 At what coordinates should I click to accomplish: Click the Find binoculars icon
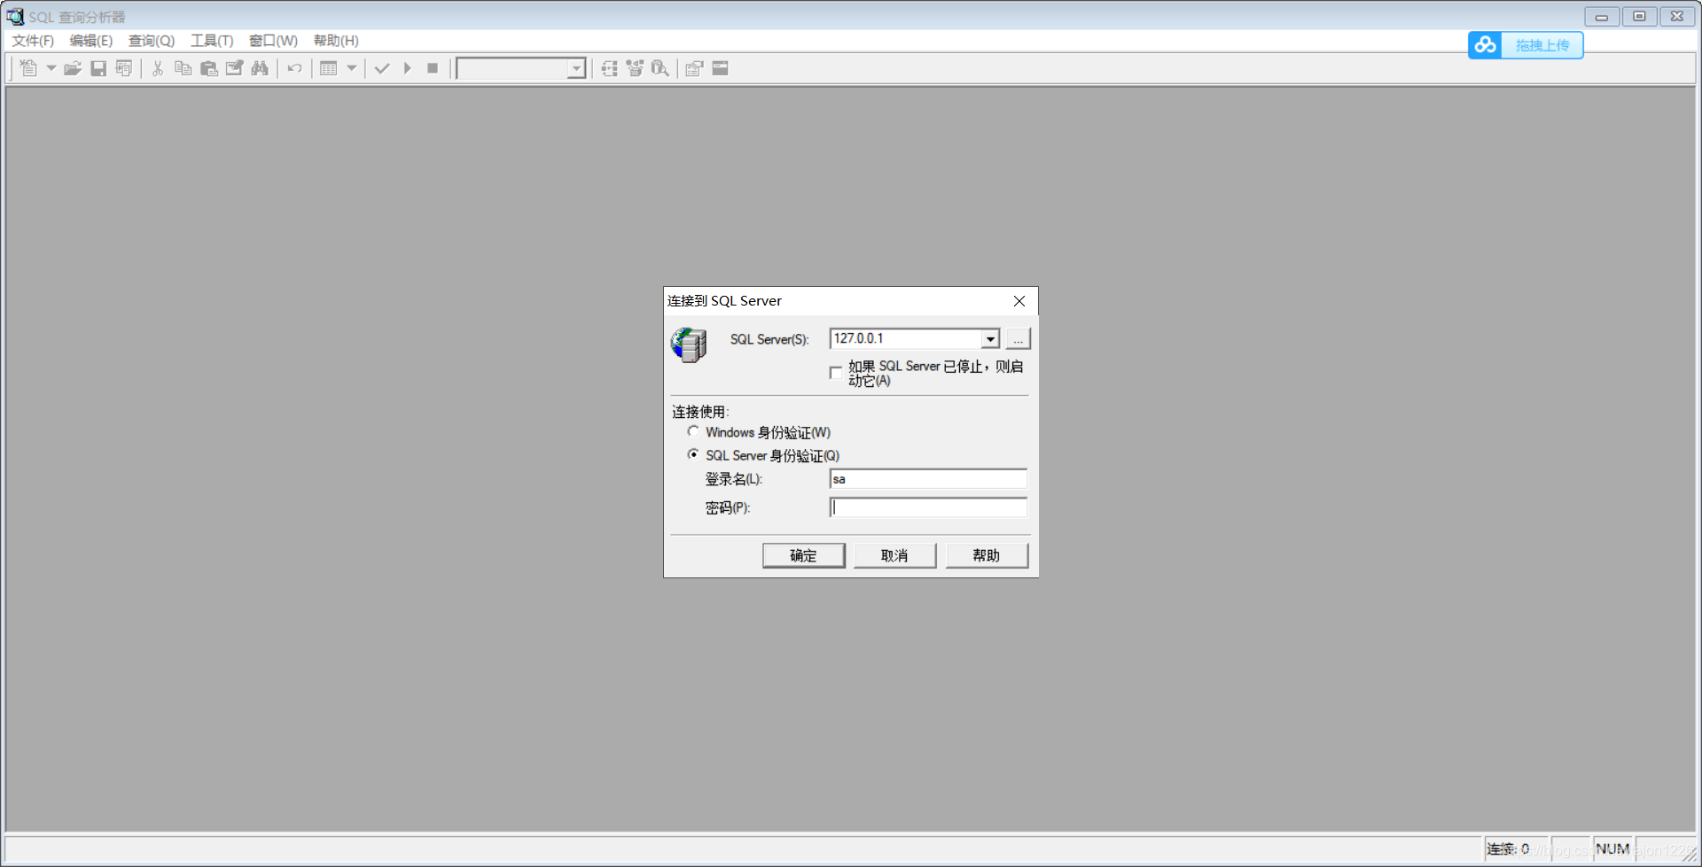(260, 68)
